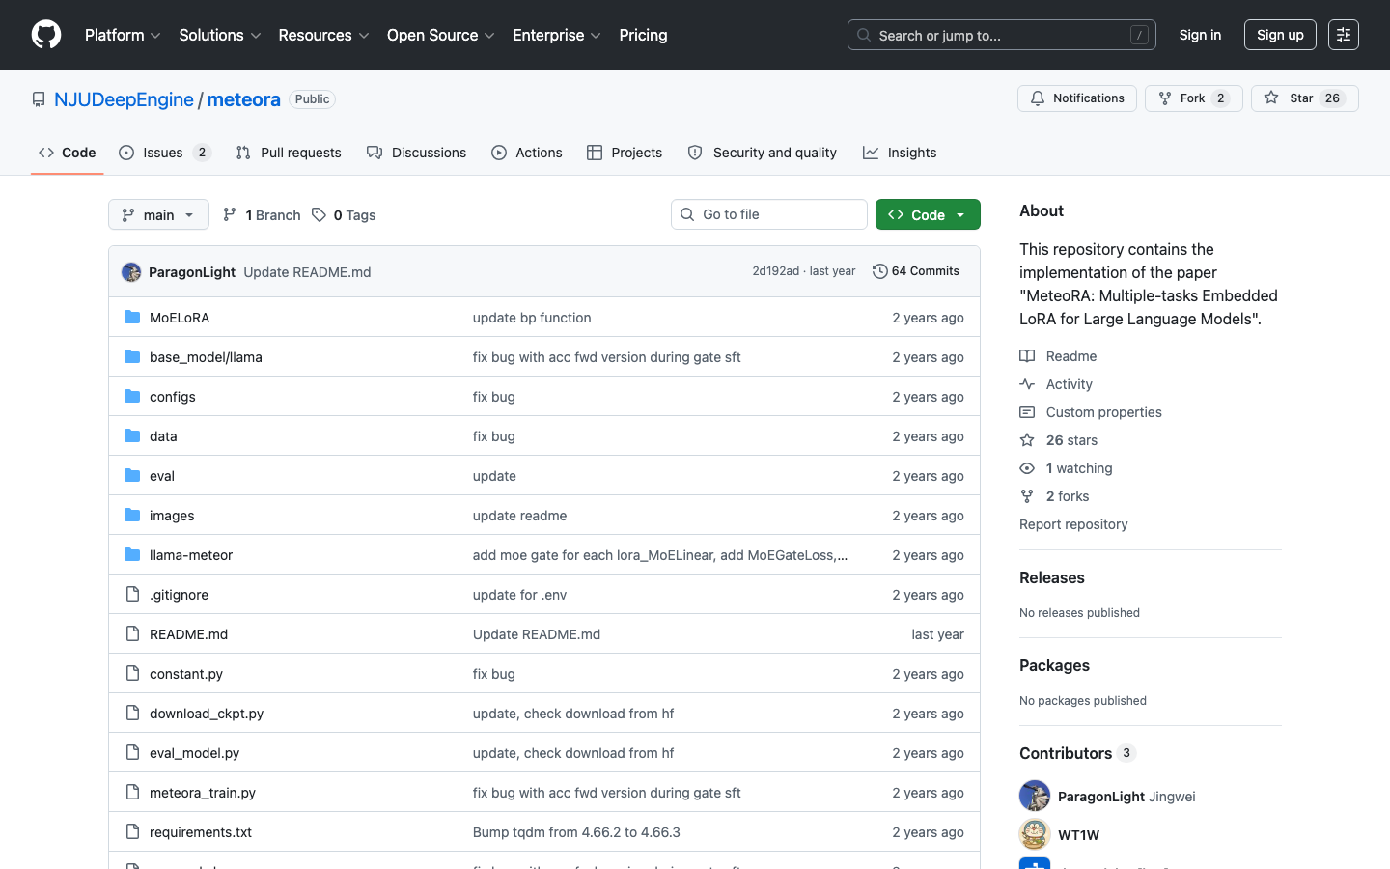
Task: Click the llama-meteor folder icon
Action: [132, 555]
